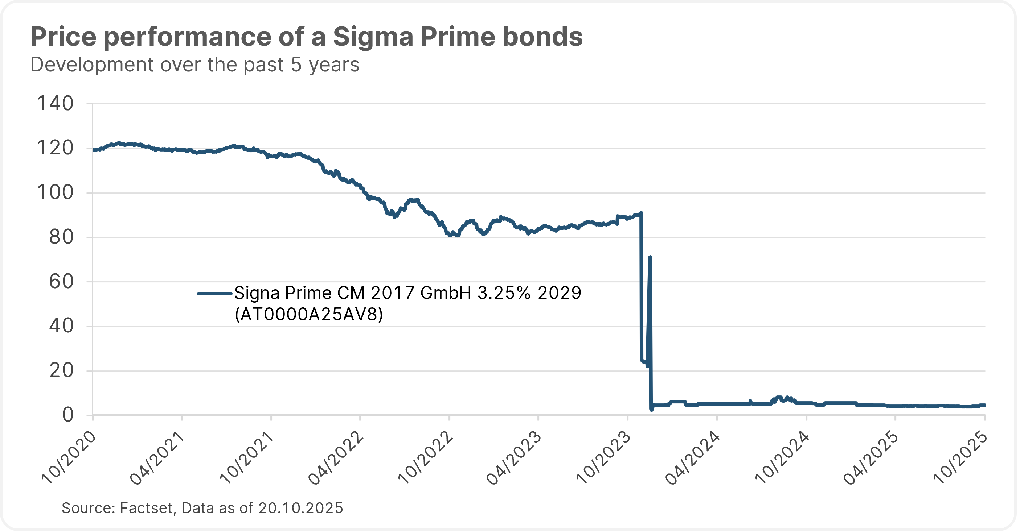This screenshot has width=1020, height=531.
Task: Click the 100 y-axis label
Action: click(55, 192)
